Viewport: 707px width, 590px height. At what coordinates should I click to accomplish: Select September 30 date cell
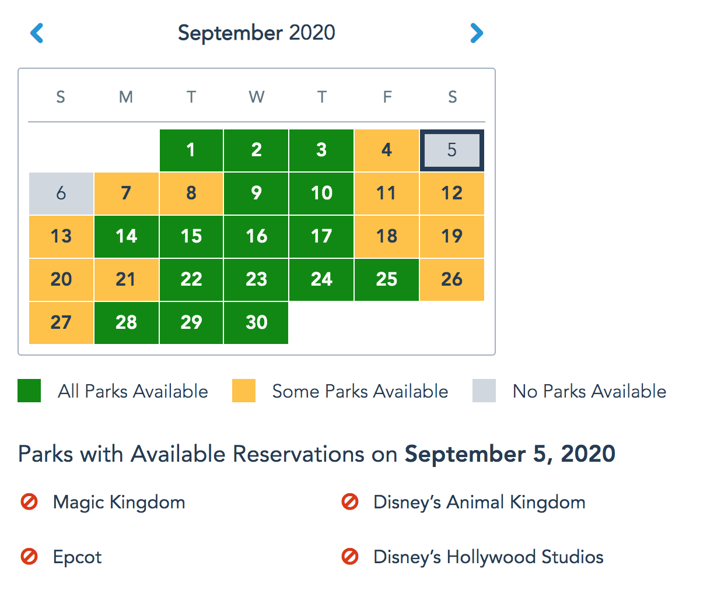[256, 322]
